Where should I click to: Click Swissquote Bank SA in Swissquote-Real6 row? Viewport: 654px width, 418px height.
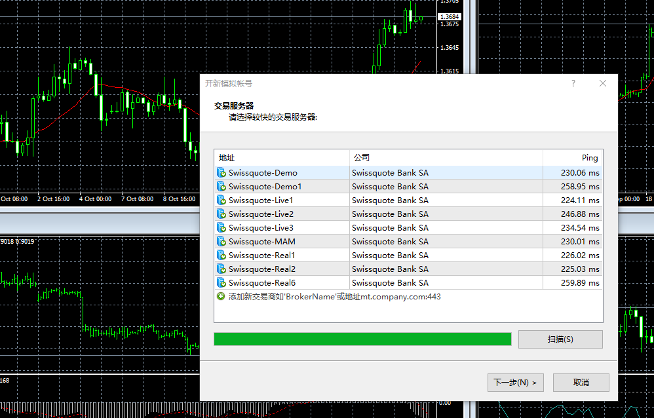pyautogui.click(x=390, y=283)
